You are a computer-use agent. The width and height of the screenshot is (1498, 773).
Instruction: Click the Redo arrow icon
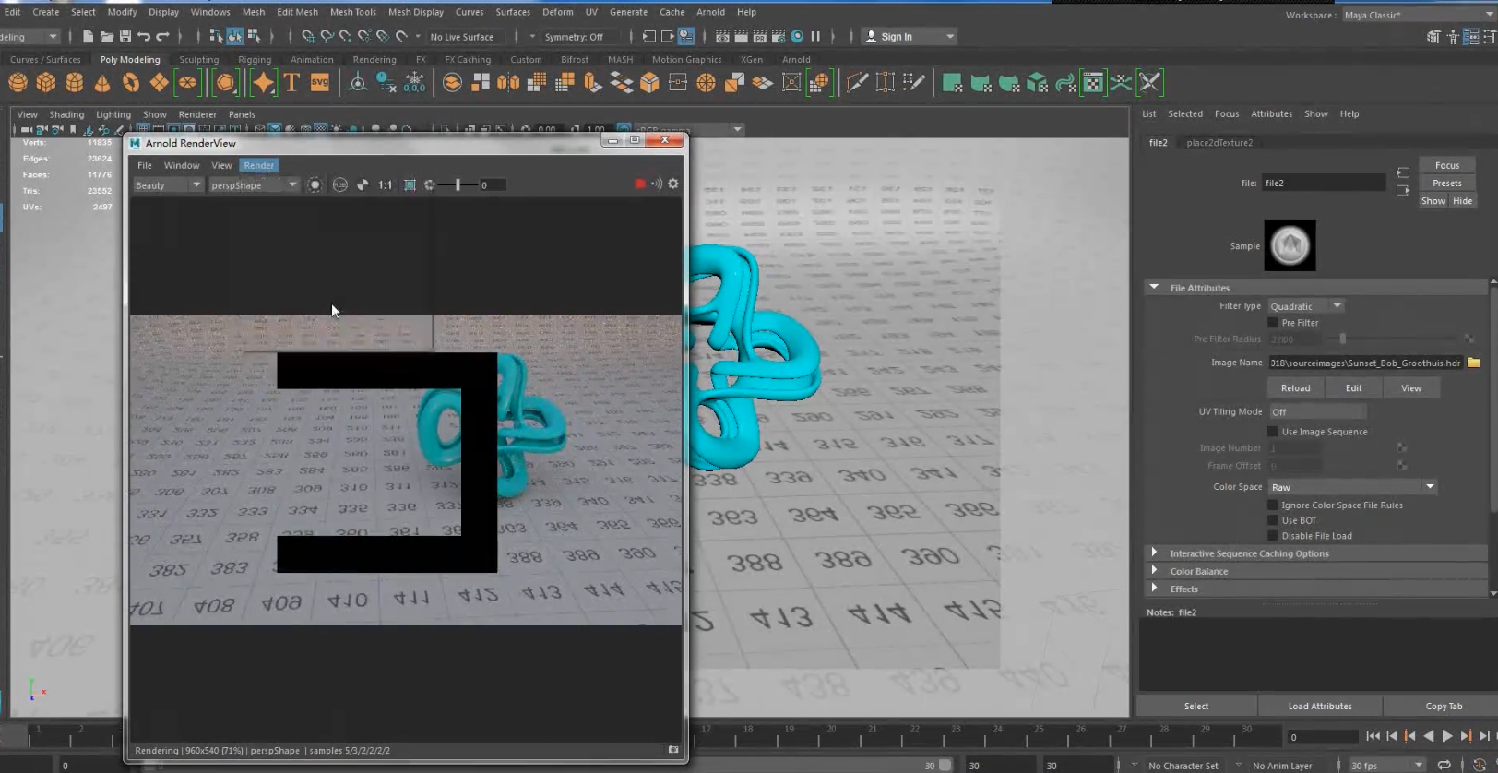[163, 36]
